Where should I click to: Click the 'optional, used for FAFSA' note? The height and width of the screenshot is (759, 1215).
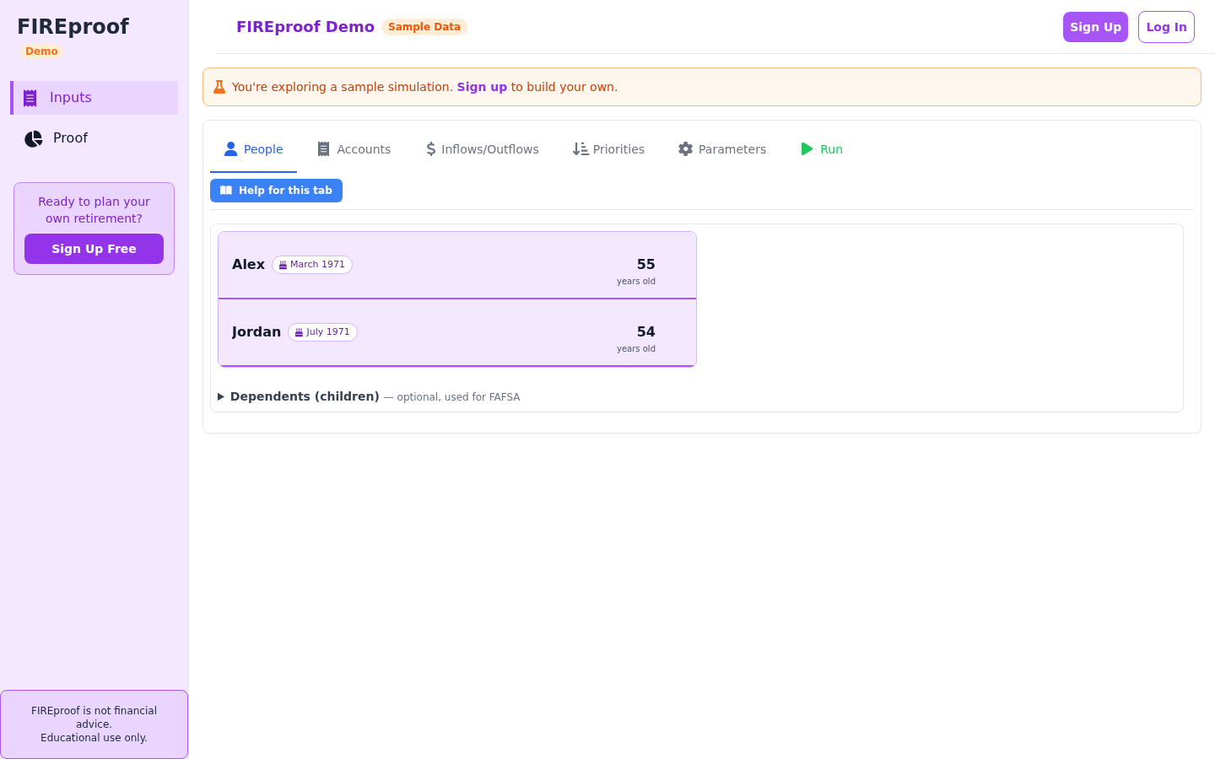(452, 397)
